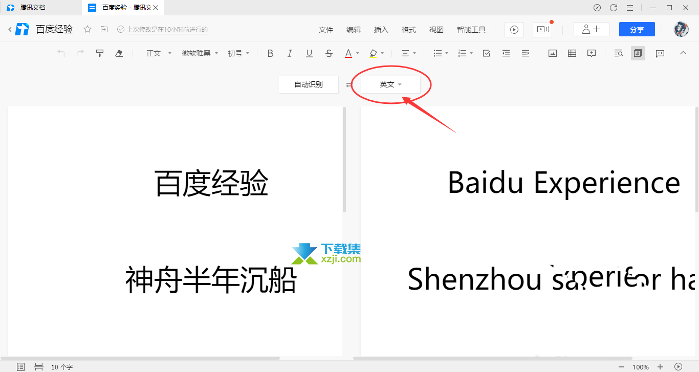The height and width of the screenshot is (372, 699).
Task: Click the blue 分享 button
Action: pyautogui.click(x=637, y=29)
